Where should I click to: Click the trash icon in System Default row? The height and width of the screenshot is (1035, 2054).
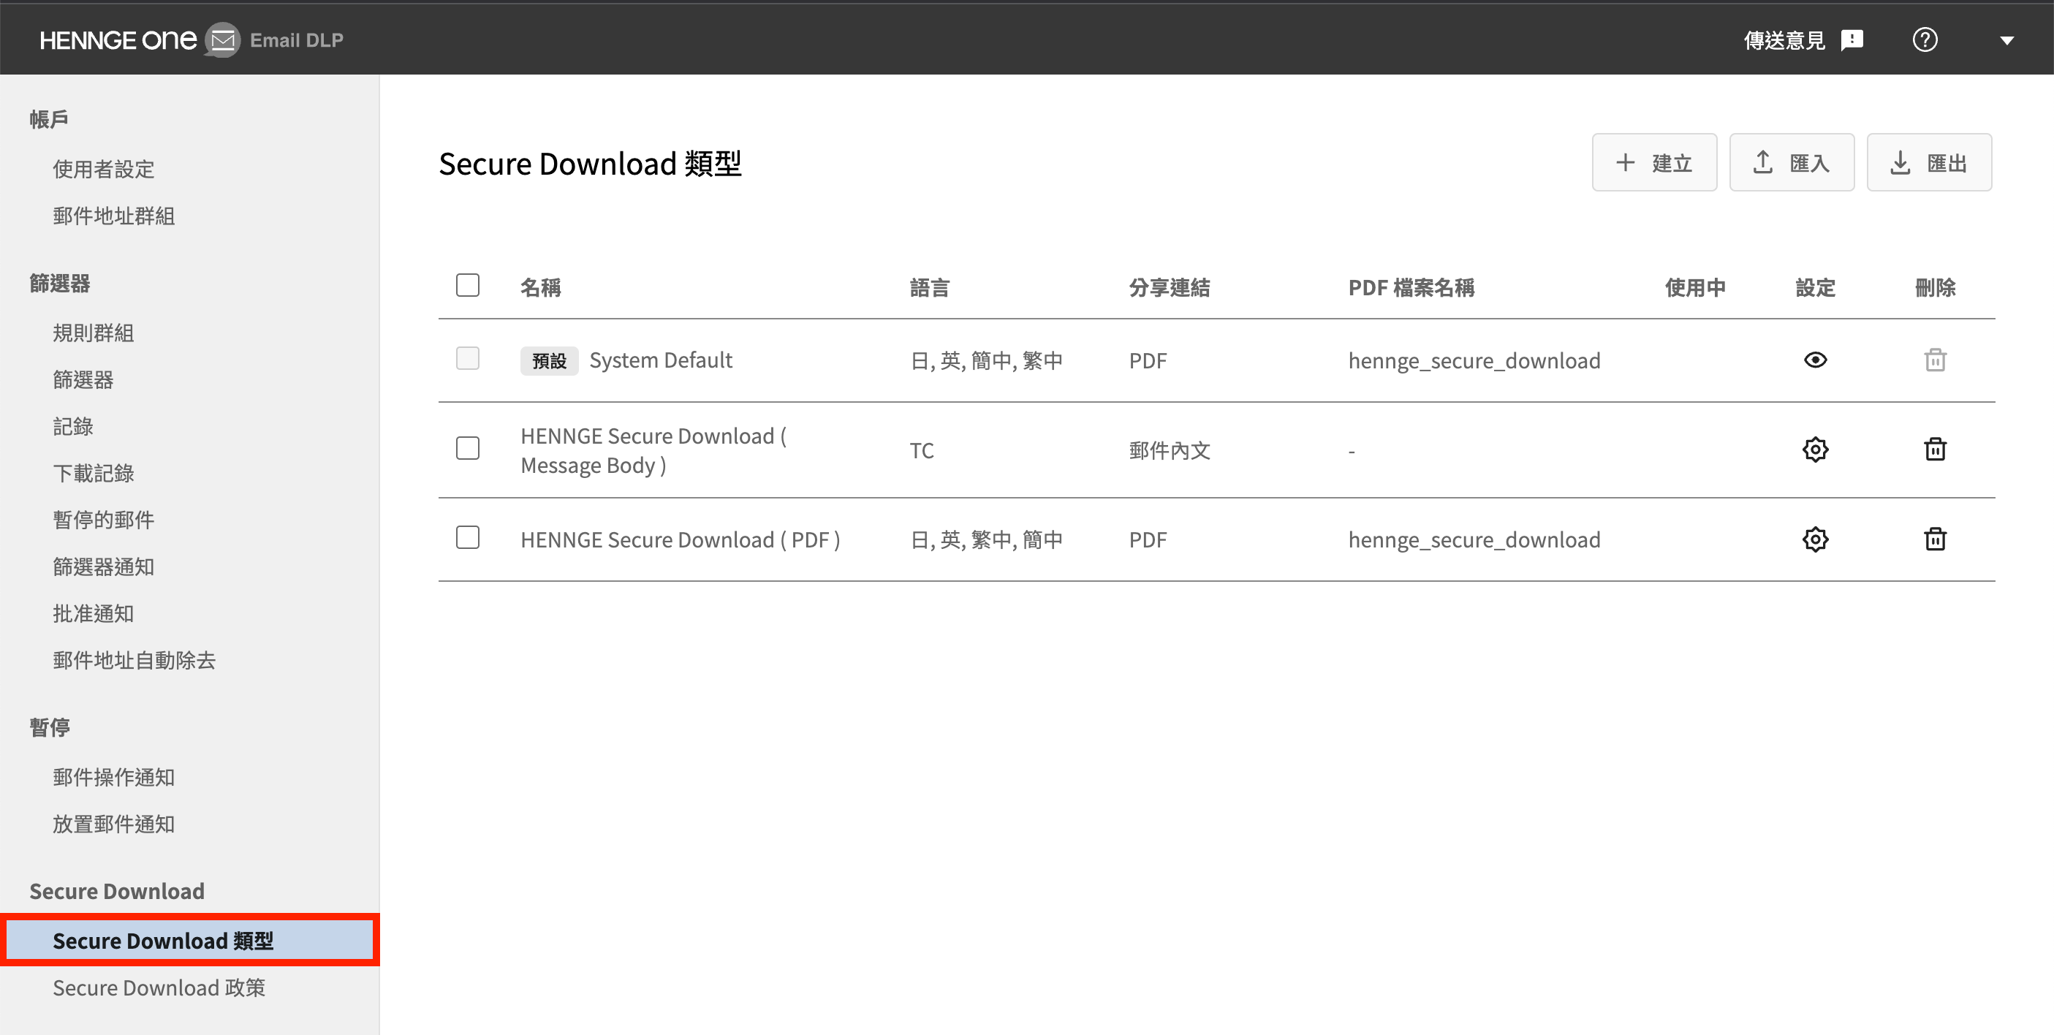1935,360
